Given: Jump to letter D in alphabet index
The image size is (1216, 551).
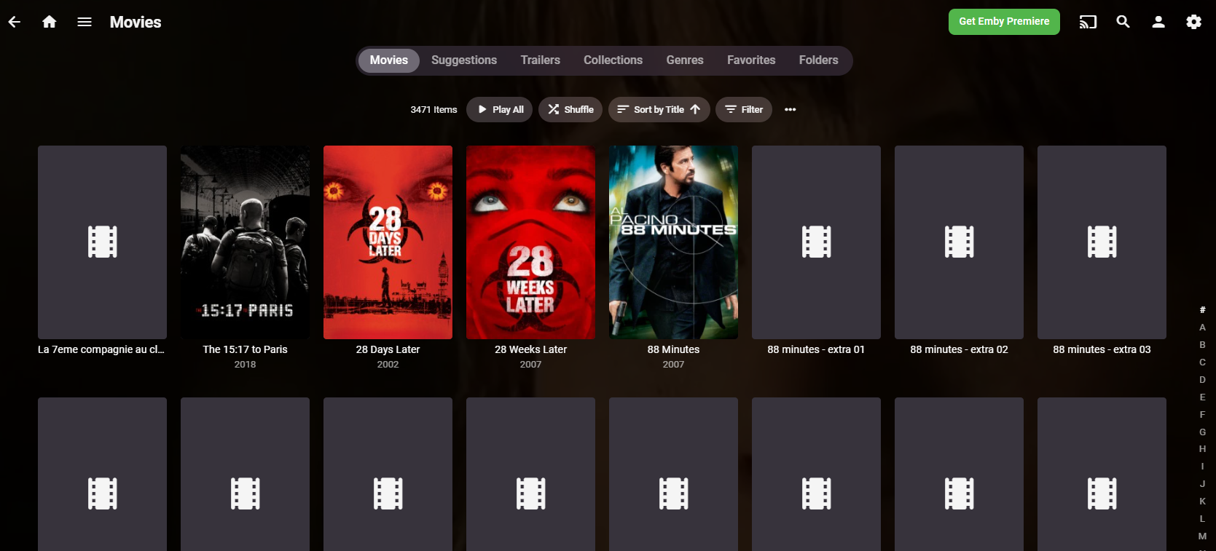Looking at the screenshot, I should click(x=1202, y=380).
